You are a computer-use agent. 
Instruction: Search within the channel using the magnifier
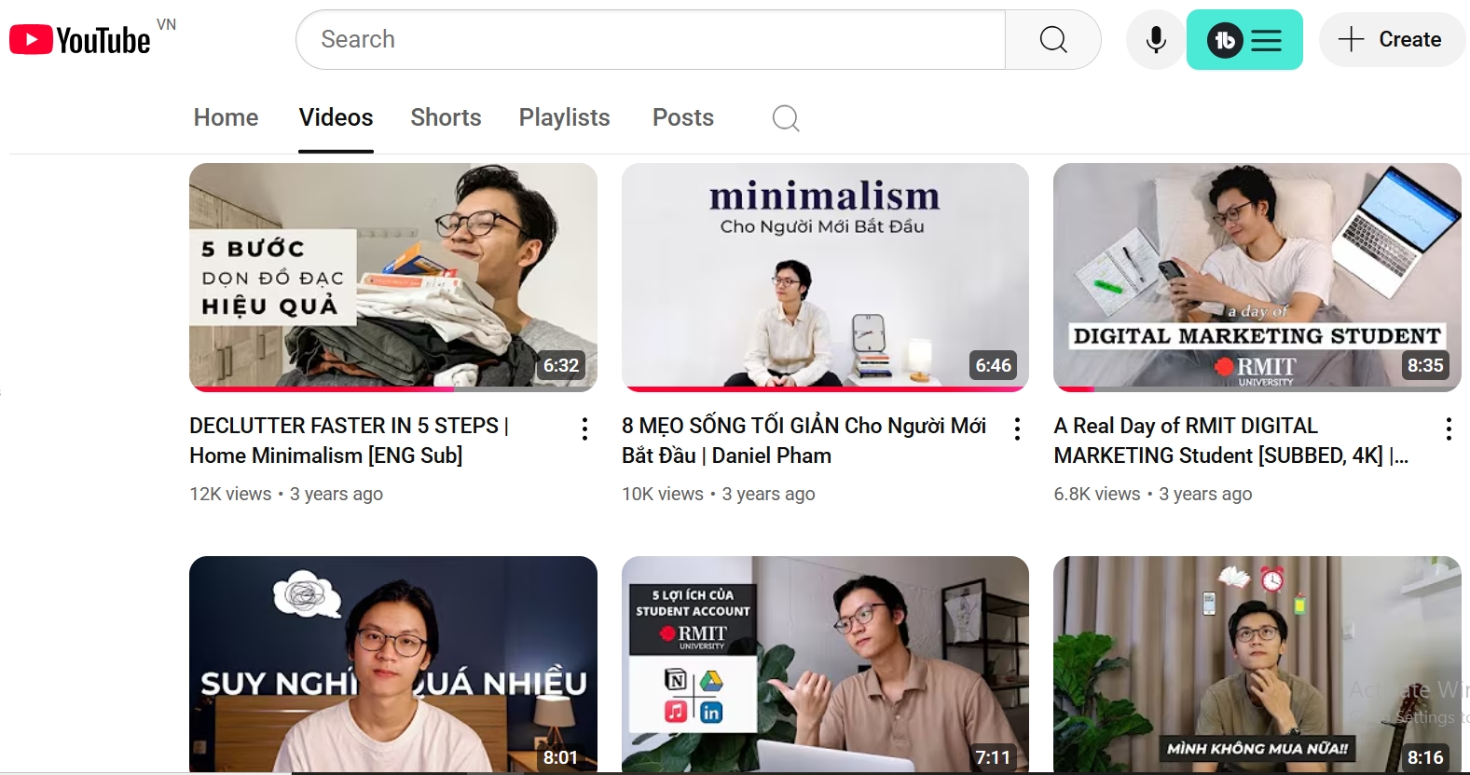coord(786,118)
